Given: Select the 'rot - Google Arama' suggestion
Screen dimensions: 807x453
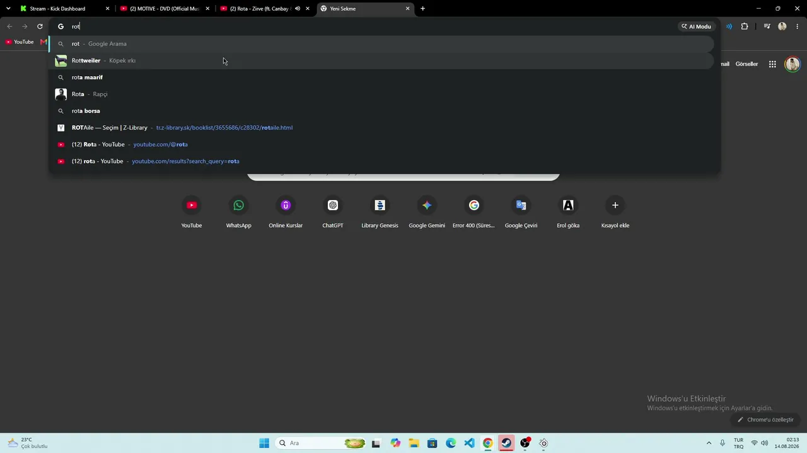Looking at the screenshot, I should pyautogui.click(x=381, y=44).
